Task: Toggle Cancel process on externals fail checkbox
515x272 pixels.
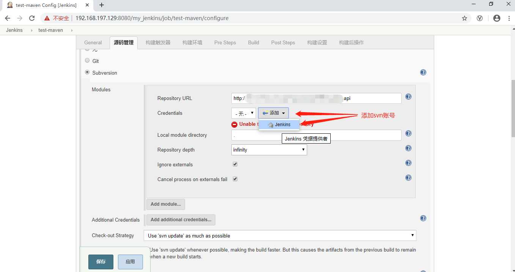Action: point(235,179)
